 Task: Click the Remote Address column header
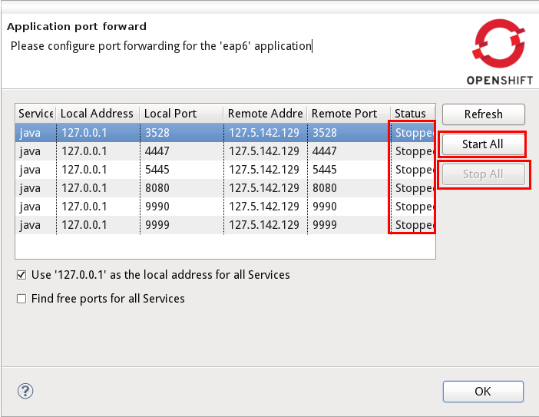tap(265, 114)
